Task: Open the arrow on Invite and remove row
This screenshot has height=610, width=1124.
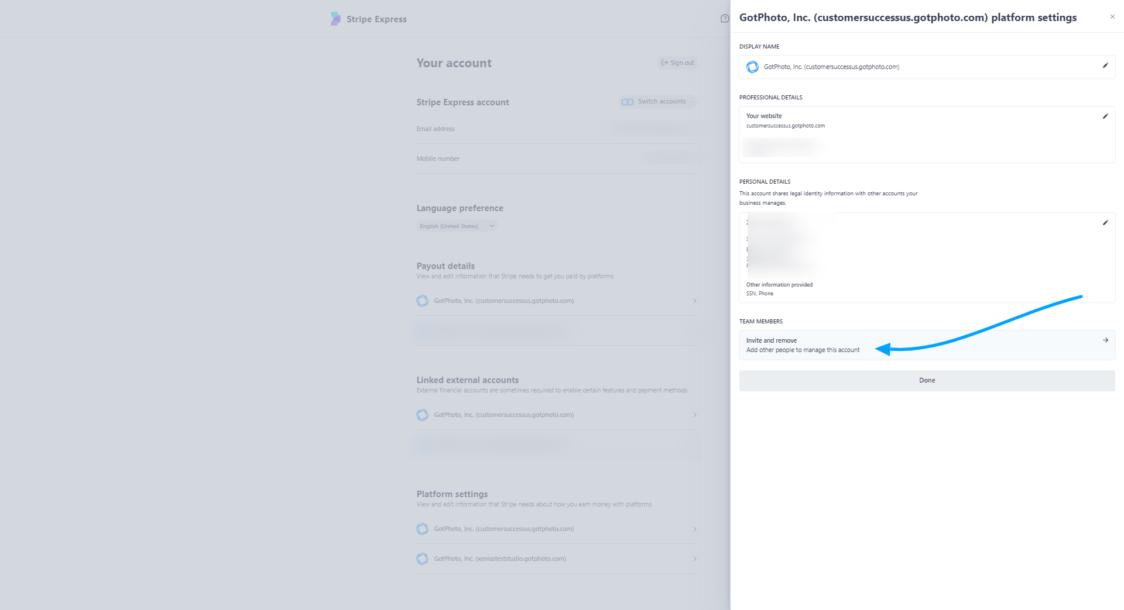Action: pos(1105,340)
